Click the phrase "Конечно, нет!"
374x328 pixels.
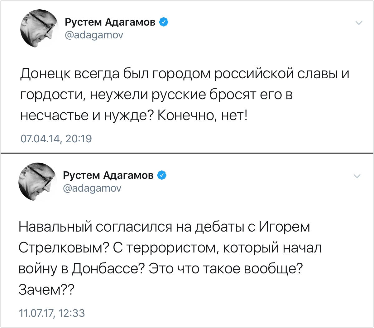[x=203, y=116]
